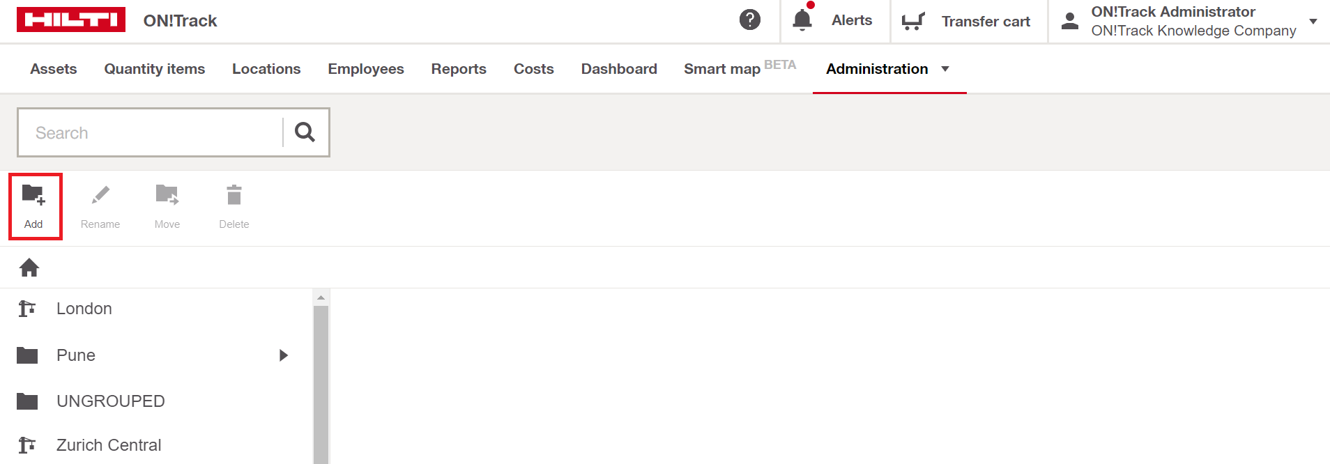Click the scrollbar up arrow
Image resolution: width=1330 pixels, height=464 pixels.
click(321, 297)
